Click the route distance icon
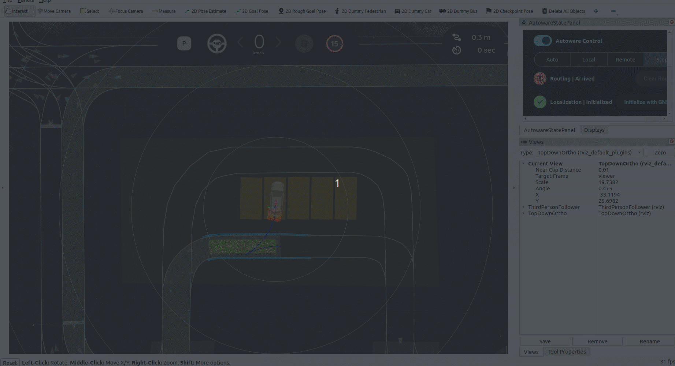 tap(456, 37)
